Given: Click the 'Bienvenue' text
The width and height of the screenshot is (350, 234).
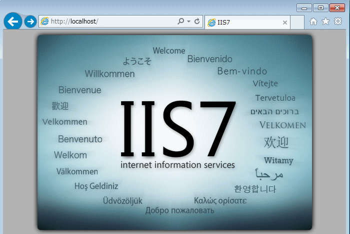Looking at the screenshot, I should coord(80,90).
